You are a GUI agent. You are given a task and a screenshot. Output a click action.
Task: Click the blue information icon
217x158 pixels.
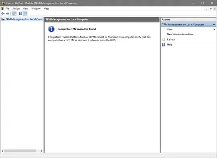(x=51, y=29)
